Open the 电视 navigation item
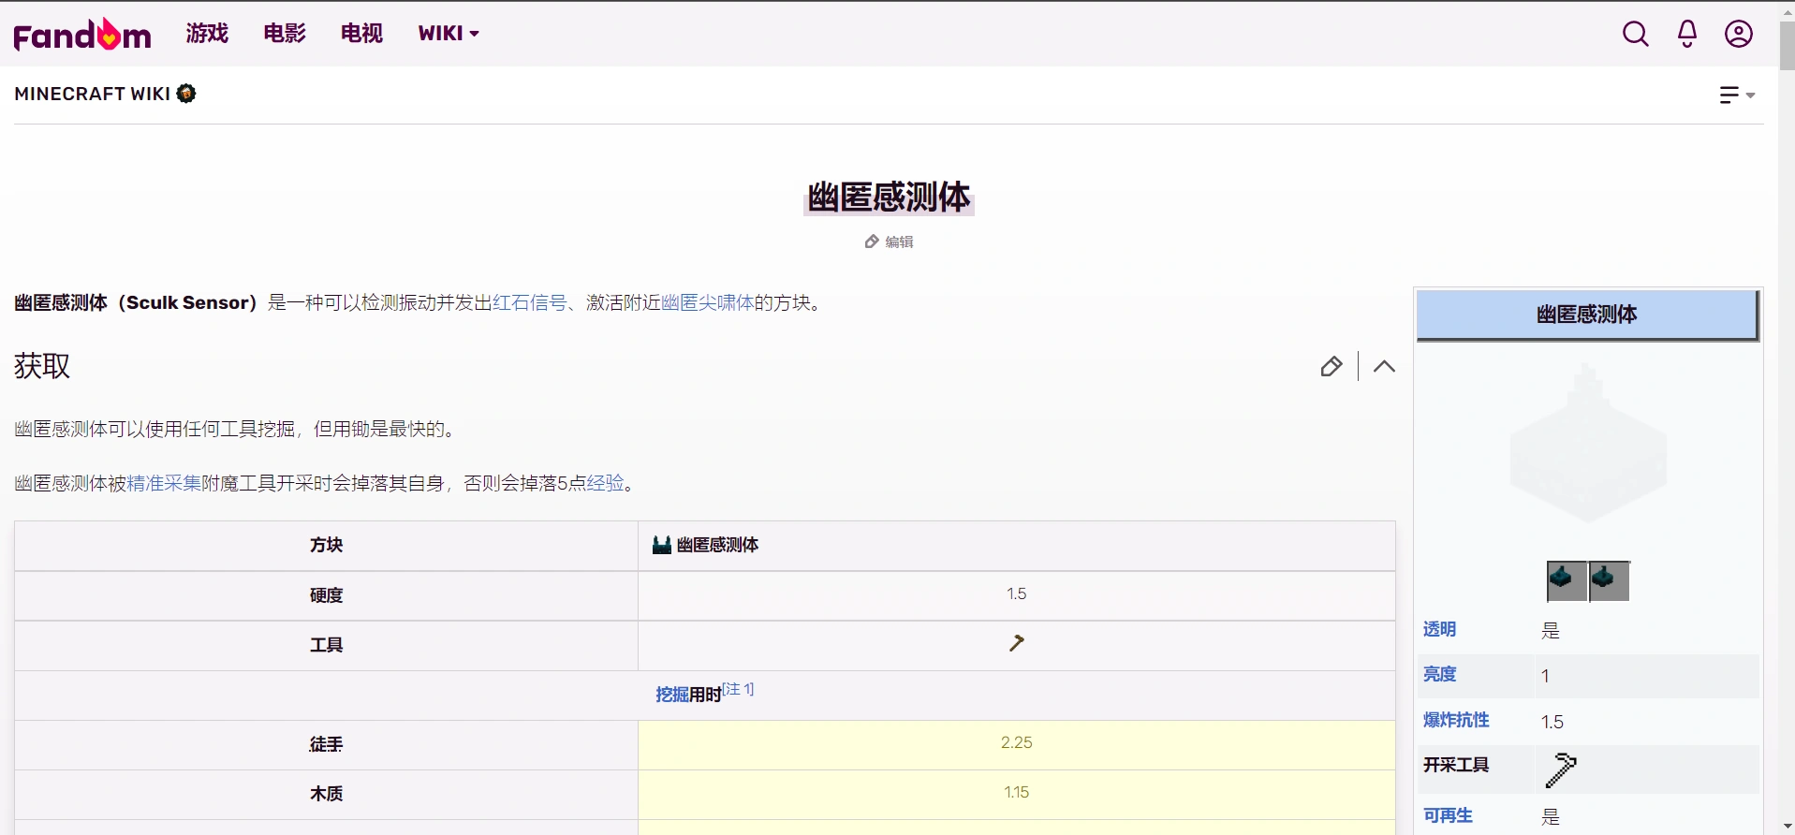The width and height of the screenshot is (1795, 835). (361, 34)
